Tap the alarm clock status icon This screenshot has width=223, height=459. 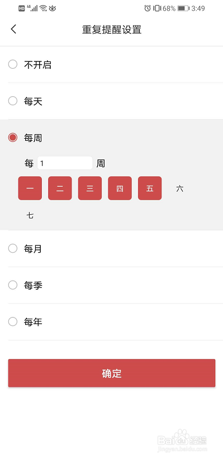pos(148,8)
